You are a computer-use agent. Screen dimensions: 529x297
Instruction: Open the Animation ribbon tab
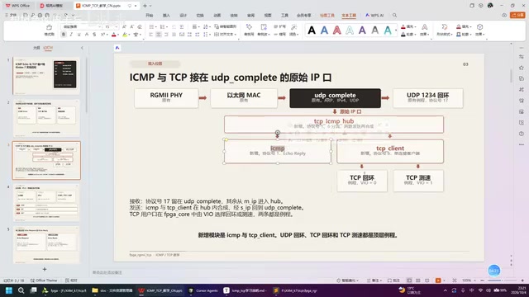pos(217,16)
